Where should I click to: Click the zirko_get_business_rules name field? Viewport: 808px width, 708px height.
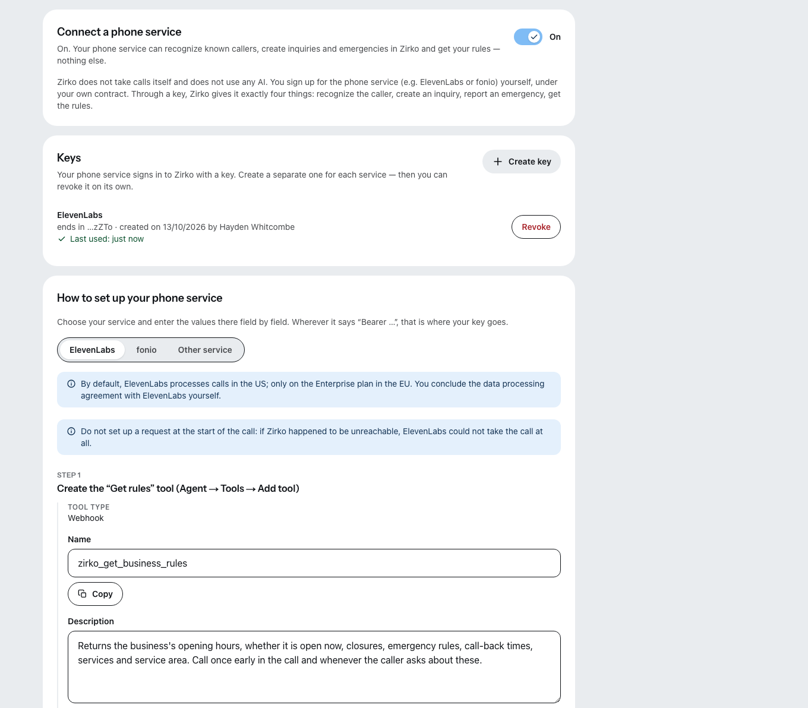[314, 563]
